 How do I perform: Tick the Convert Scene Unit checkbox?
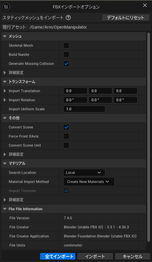tap(66, 145)
